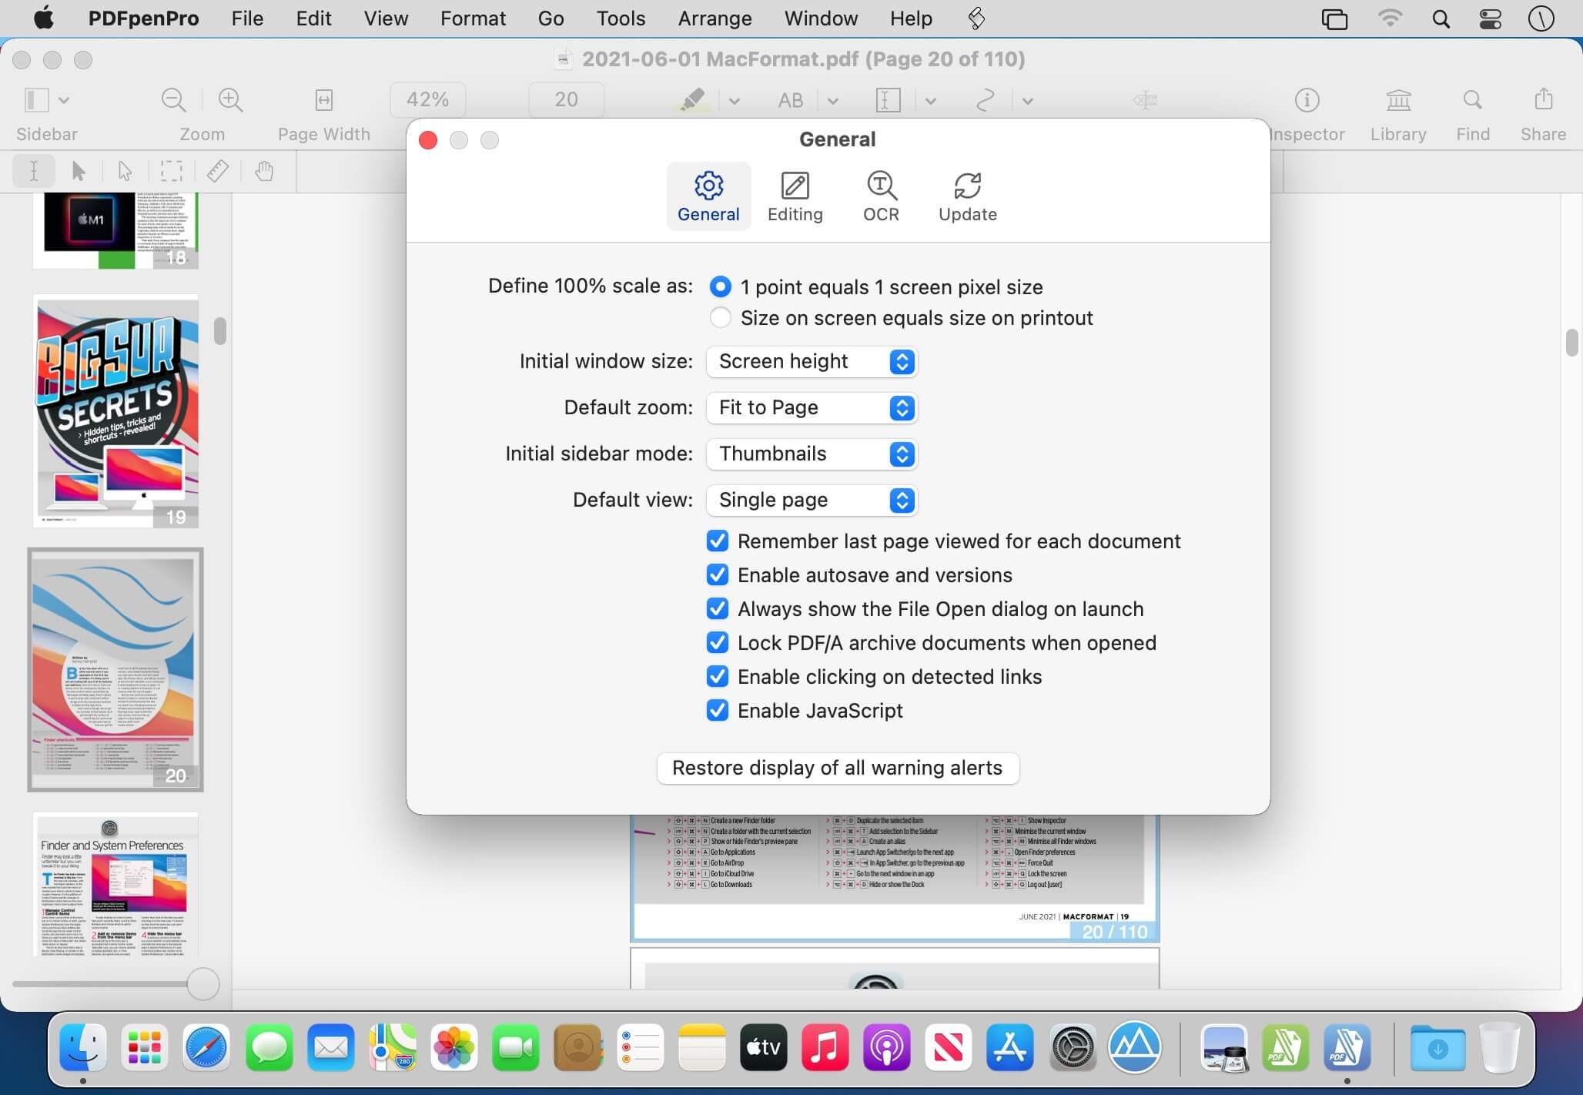Open the Initial sidebar mode dropdown
Image resolution: width=1583 pixels, height=1095 pixels.
click(x=812, y=454)
